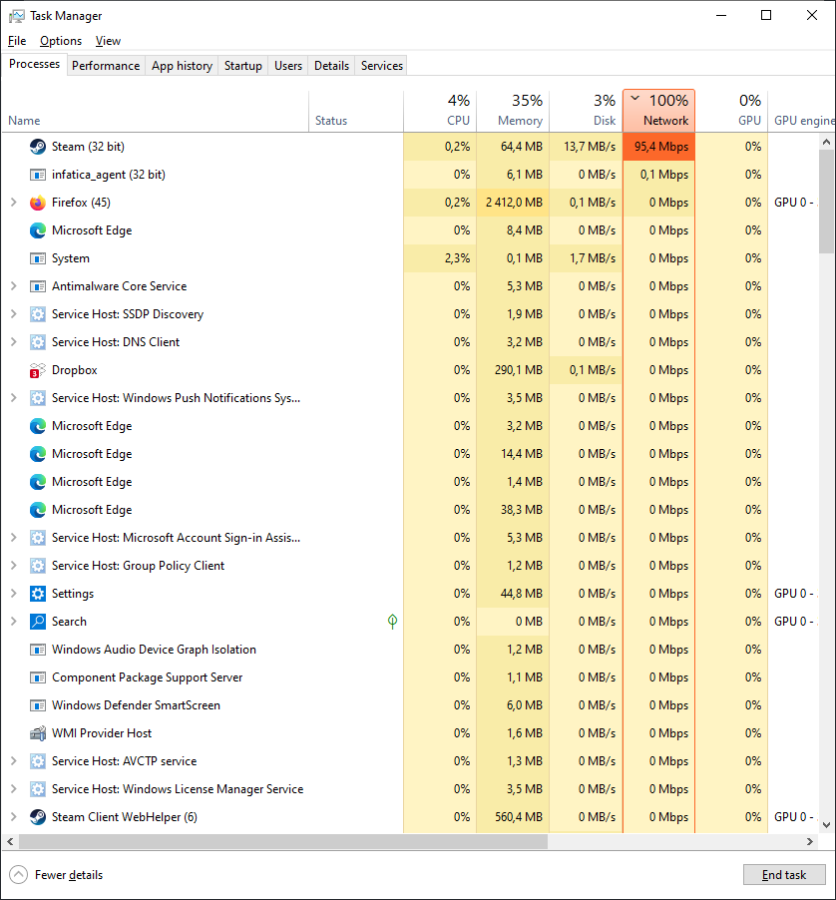Expand the Firefox (45) process group
This screenshot has width=836, height=900.
[x=13, y=203]
